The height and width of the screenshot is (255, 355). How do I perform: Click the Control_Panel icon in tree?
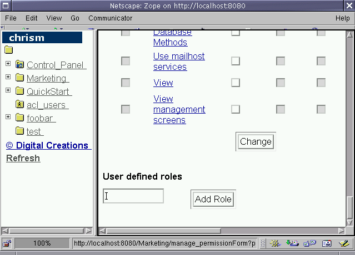(x=19, y=65)
